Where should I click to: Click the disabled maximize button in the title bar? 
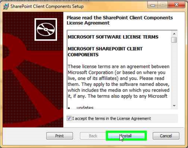click(x=163, y=5)
